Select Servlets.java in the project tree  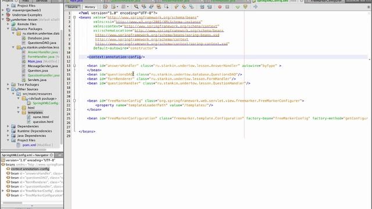tap(37, 80)
